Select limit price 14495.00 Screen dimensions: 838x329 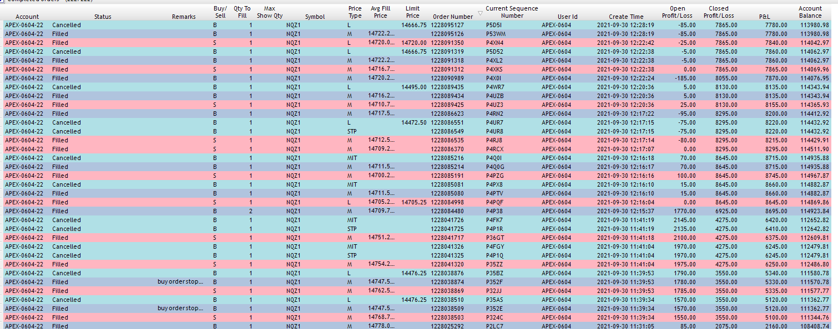click(414, 87)
